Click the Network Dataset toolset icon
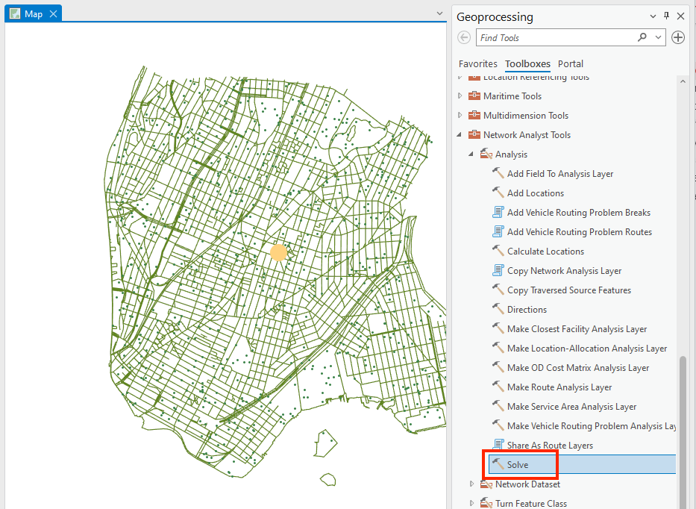Viewport: 696px width, 509px height. point(486,484)
